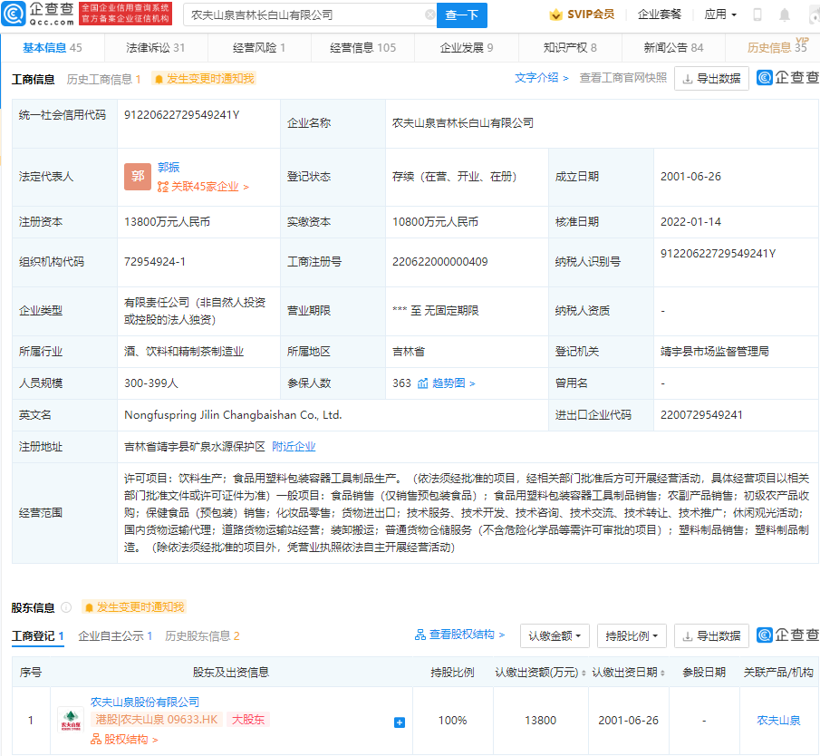Switch to the 基本信息 tab
The image size is (820, 756).
[x=53, y=48]
